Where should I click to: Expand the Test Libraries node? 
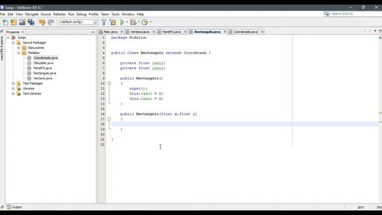click(x=13, y=94)
